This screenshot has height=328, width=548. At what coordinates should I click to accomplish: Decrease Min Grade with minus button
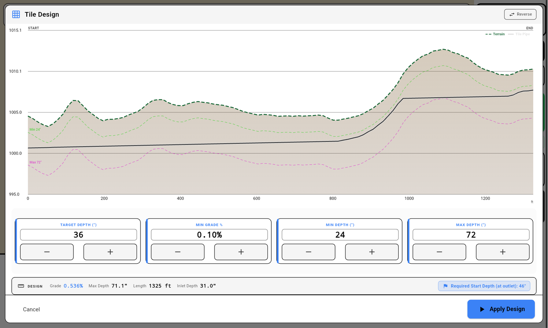pyautogui.click(x=178, y=252)
